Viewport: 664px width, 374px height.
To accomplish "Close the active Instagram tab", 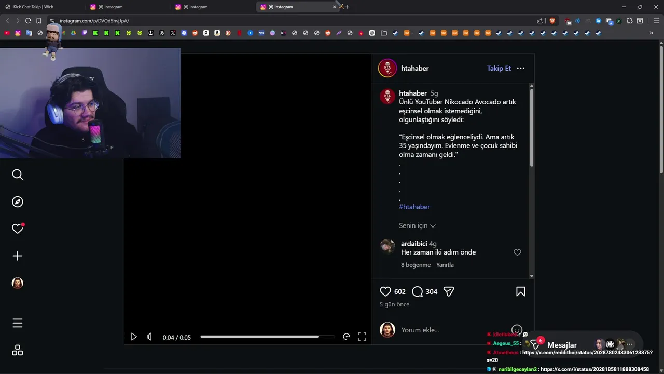I will click(x=334, y=7).
